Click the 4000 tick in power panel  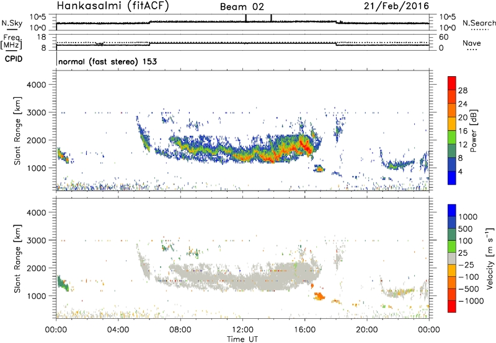coord(36,85)
